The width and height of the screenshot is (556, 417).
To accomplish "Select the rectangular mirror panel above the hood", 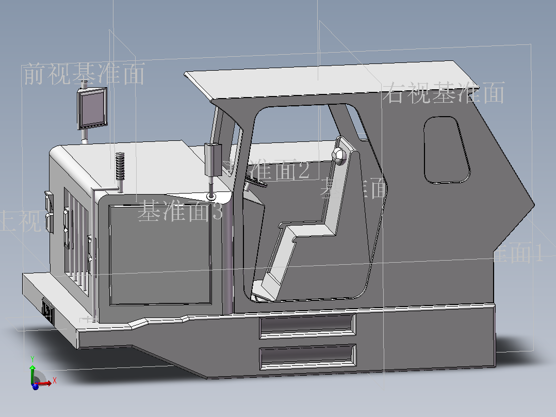I will point(92,108).
